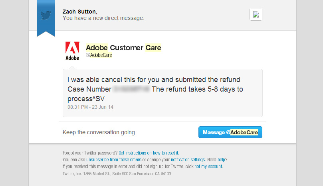Click the 'not my account' link
This screenshot has height=186, width=323.
(x=208, y=166)
